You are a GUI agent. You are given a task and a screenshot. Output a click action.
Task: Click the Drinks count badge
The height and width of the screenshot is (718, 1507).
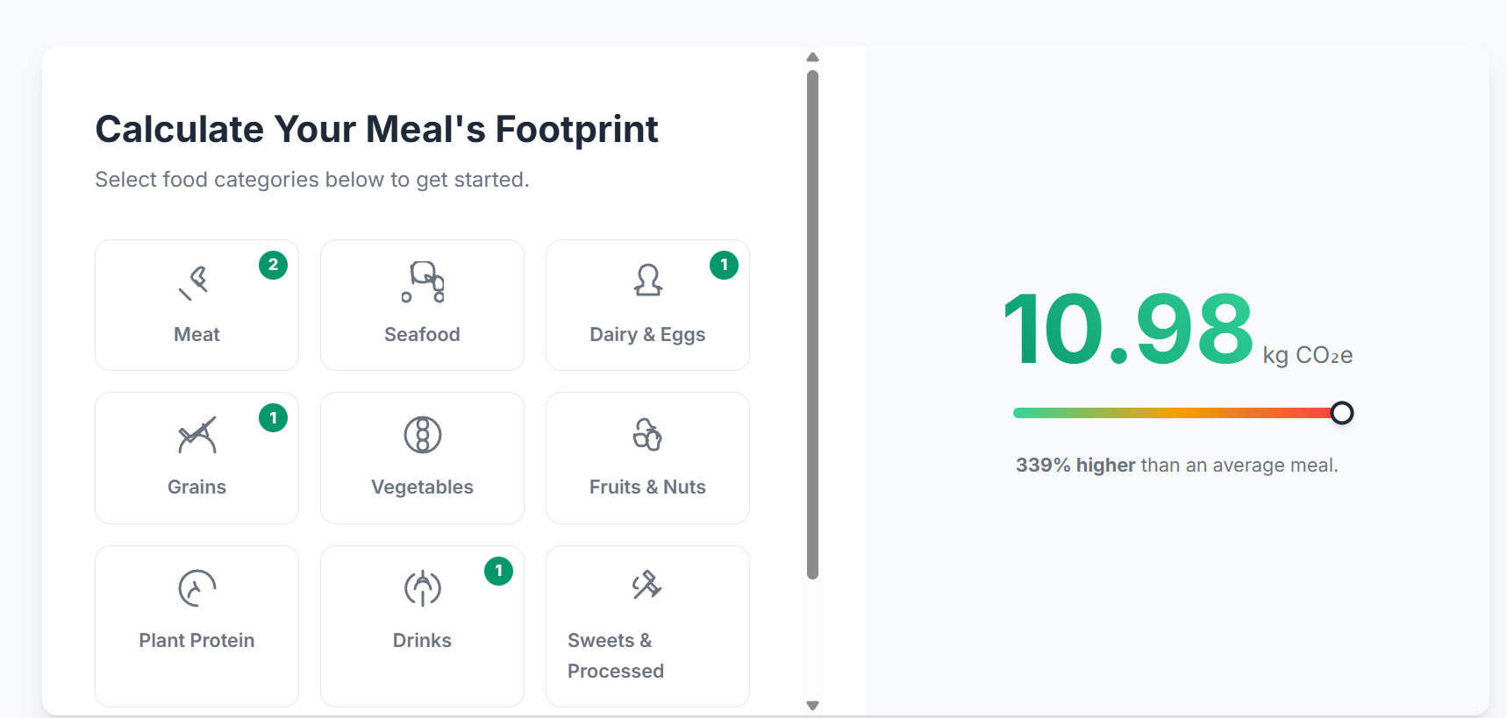(498, 572)
